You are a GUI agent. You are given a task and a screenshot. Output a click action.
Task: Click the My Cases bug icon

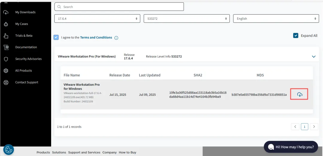(6, 24)
